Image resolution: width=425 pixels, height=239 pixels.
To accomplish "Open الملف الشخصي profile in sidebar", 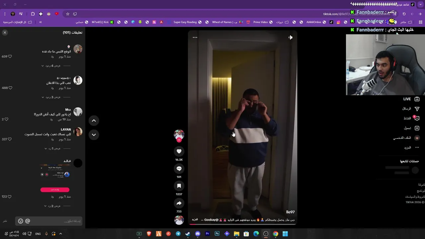I will pos(406,138).
